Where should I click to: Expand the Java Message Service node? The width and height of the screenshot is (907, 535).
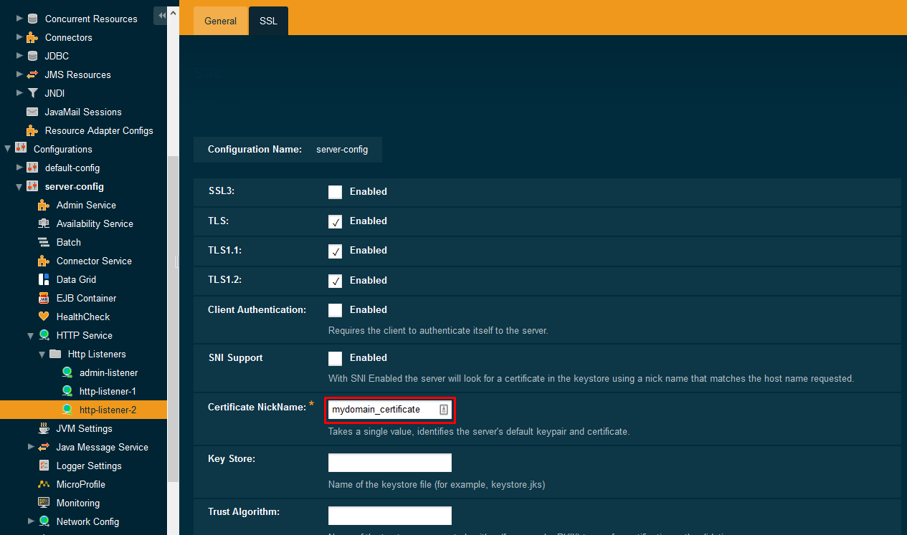(x=31, y=447)
